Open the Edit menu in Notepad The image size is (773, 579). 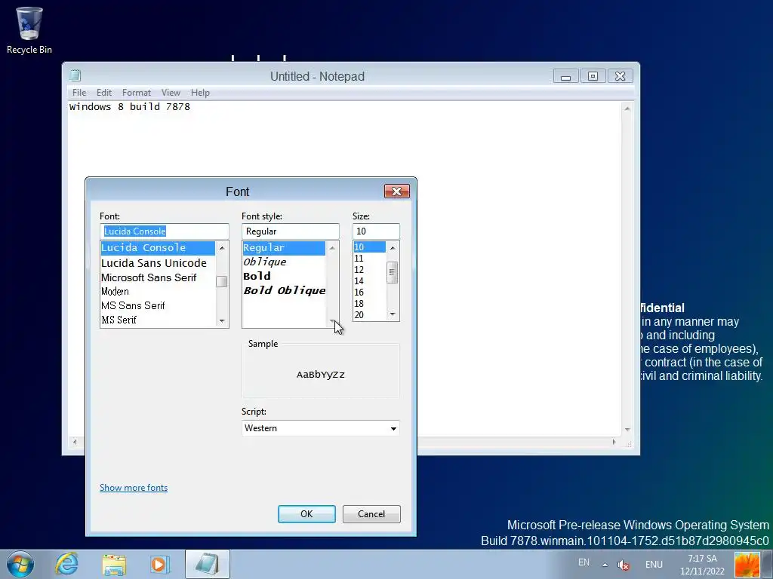pyautogui.click(x=104, y=93)
